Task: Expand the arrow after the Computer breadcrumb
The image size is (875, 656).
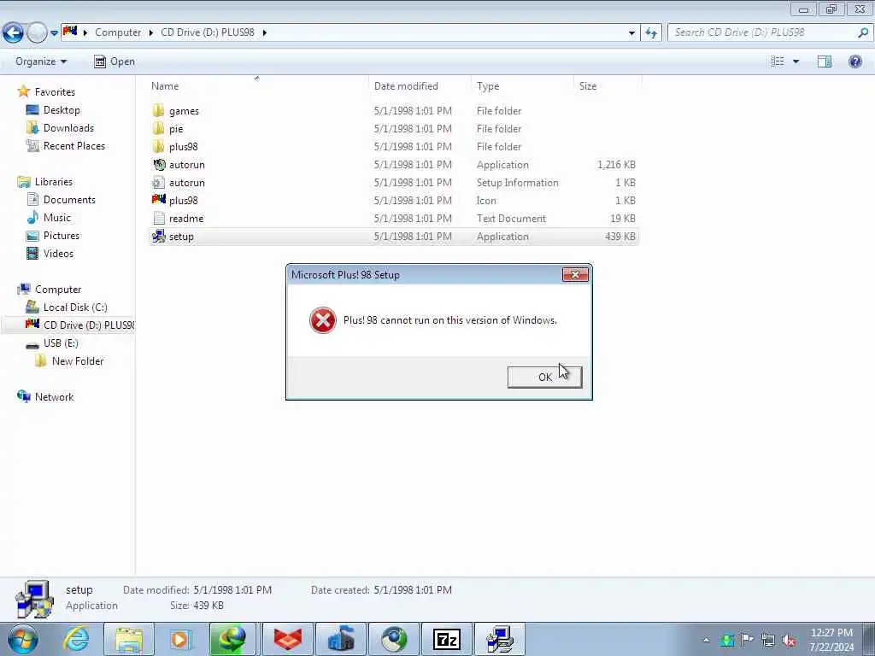Action: pyautogui.click(x=150, y=32)
